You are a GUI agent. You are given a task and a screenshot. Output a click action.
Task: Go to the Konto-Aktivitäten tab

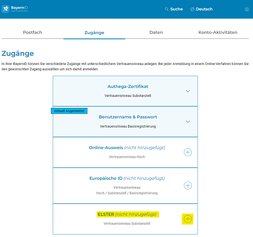[218, 32]
